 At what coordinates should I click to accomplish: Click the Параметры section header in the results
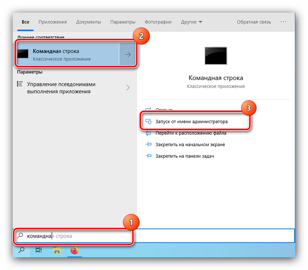click(x=30, y=72)
